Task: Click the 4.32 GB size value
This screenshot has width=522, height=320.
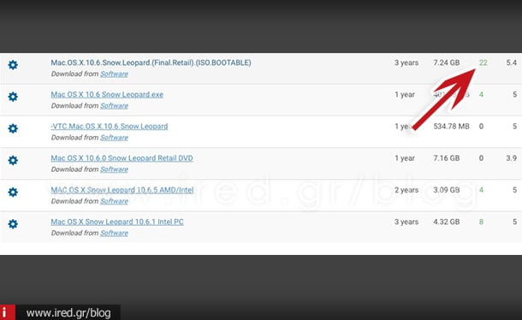Action: click(x=447, y=222)
